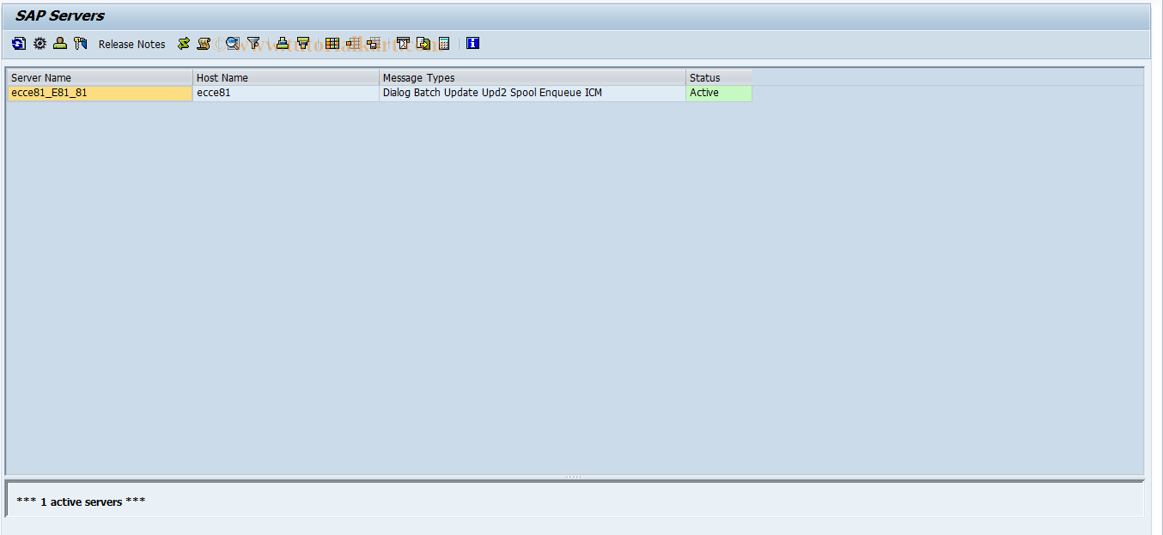Open the work processes gear icon
1163x535 pixels.
pos(40,43)
